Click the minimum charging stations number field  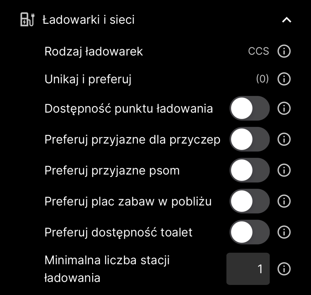pos(248,269)
